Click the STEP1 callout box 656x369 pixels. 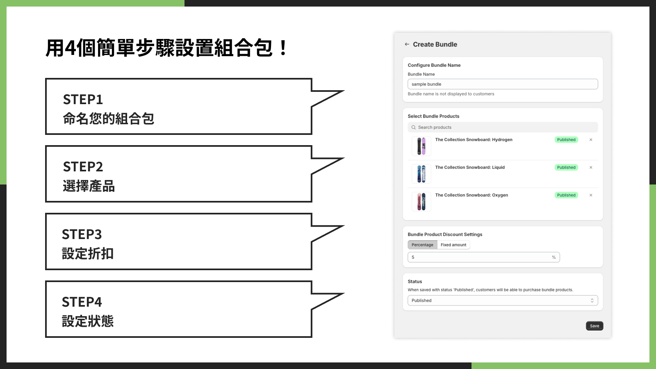pyautogui.click(x=179, y=107)
